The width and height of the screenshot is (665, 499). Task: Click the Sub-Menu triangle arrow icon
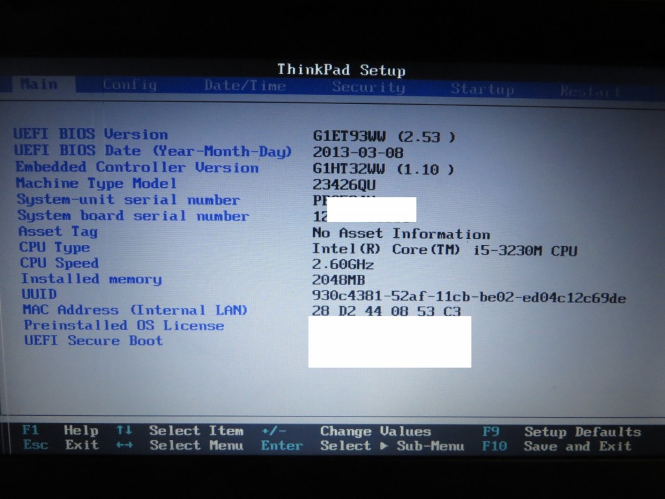384,446
